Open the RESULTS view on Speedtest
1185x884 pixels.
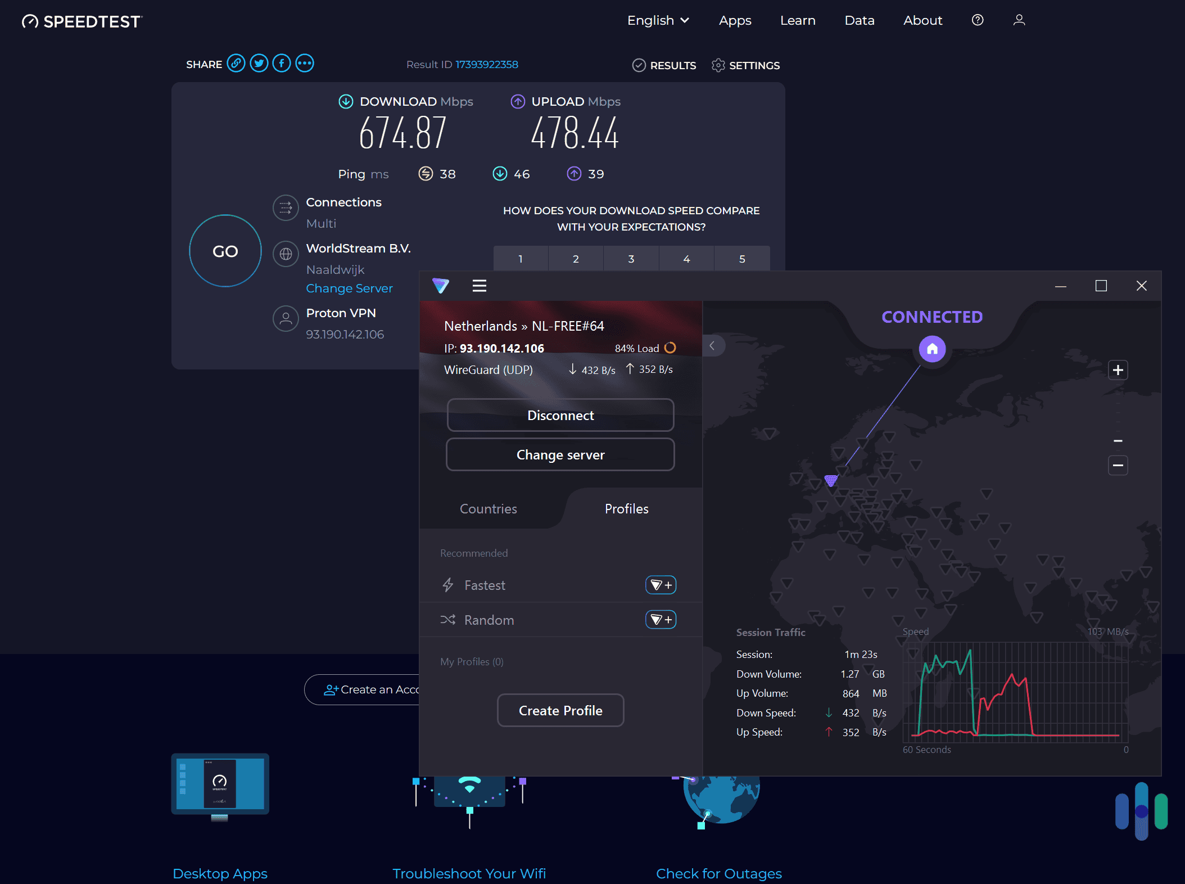tap(663, 65)
